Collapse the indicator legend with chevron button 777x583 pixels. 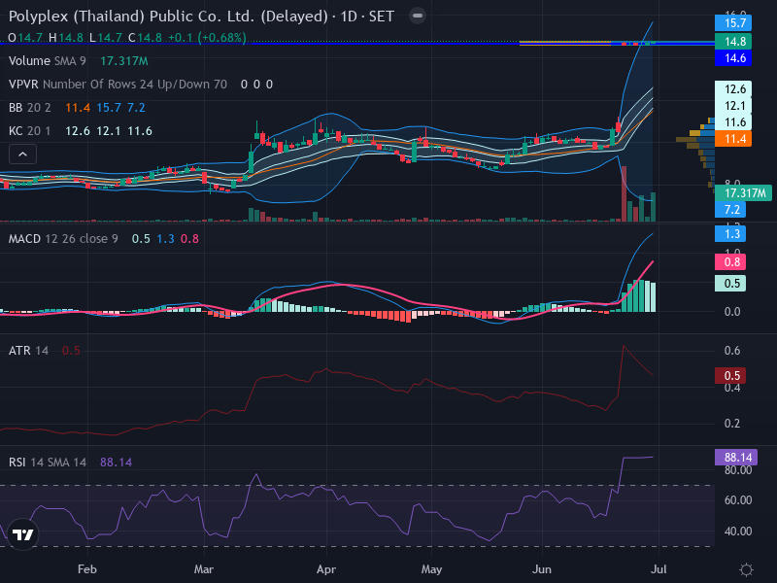tap(22, 154)
